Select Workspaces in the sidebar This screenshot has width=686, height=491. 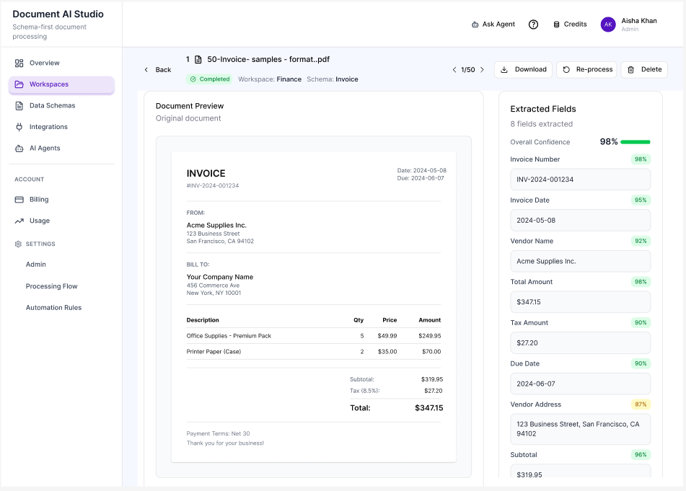[61, 84]
